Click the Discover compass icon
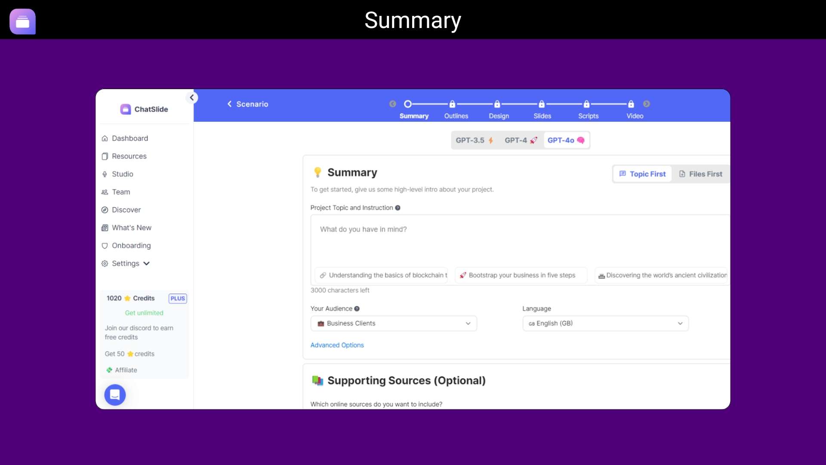Image resolution: width=826 pixels, height=465 pixels. click(x=105, y=210)
